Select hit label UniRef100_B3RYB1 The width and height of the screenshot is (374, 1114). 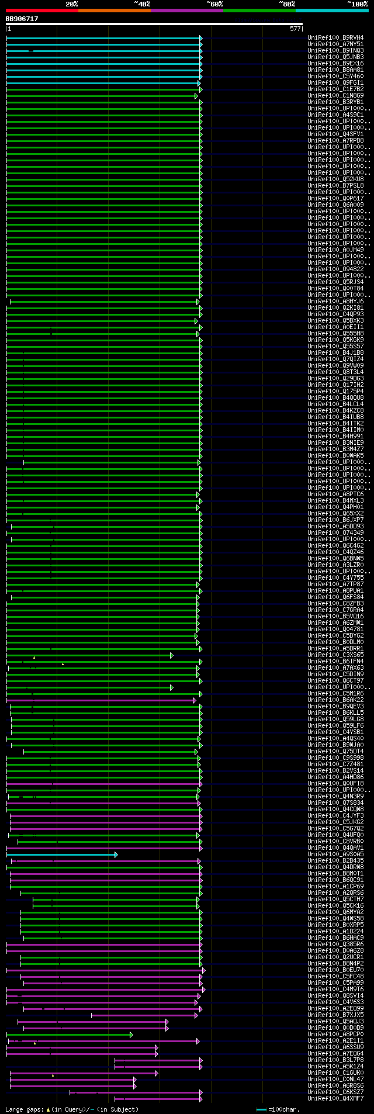tap(335, 102)
